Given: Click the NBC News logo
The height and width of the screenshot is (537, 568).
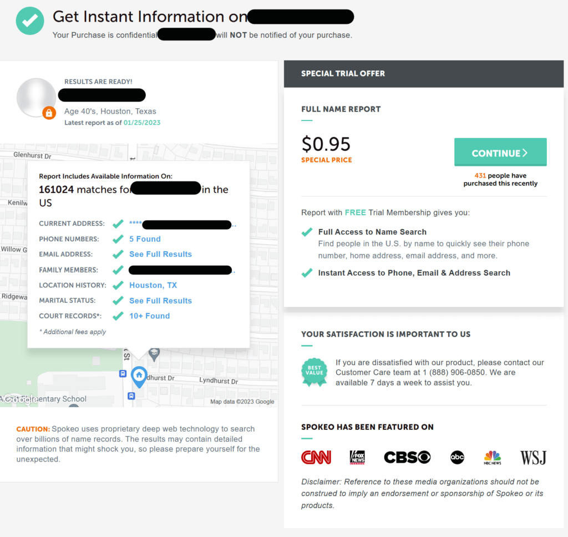Looking at the screenshot, I should 494,457.
